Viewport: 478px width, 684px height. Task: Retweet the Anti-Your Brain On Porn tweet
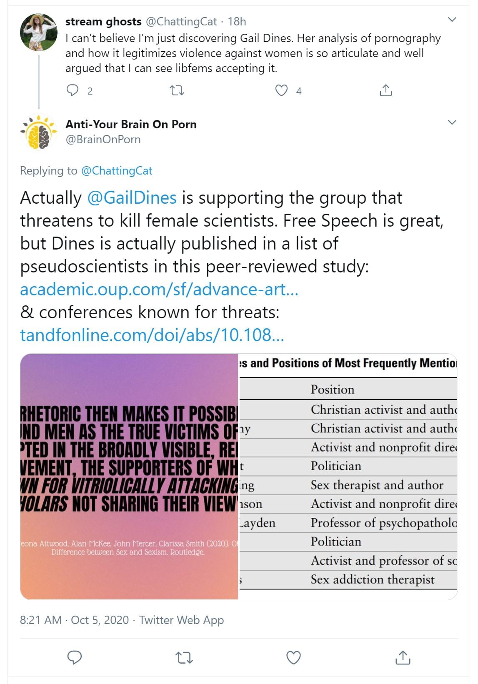click(x=184, y=657)
